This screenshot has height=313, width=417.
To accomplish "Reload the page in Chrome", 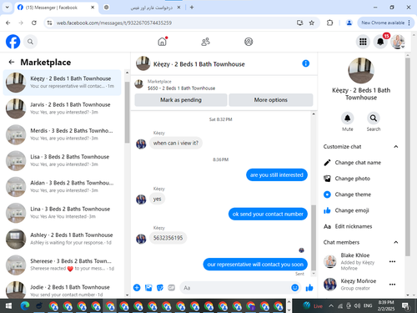I will click(x=34, y=23).
